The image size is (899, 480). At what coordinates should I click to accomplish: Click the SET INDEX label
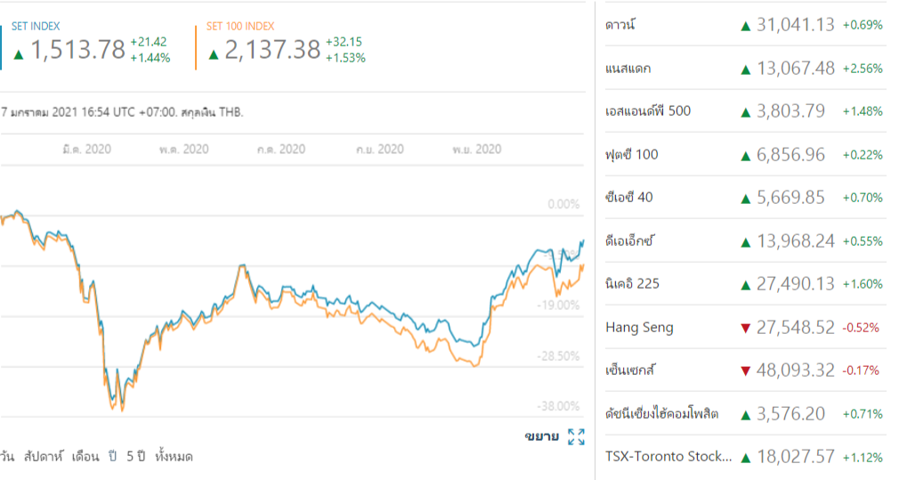[36, 27]
